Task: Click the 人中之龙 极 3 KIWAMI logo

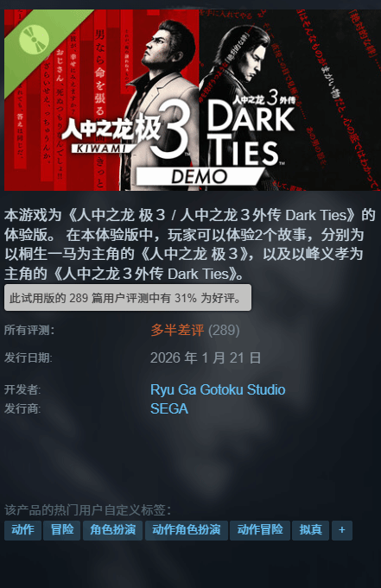Action: click(x=126, y=130)
